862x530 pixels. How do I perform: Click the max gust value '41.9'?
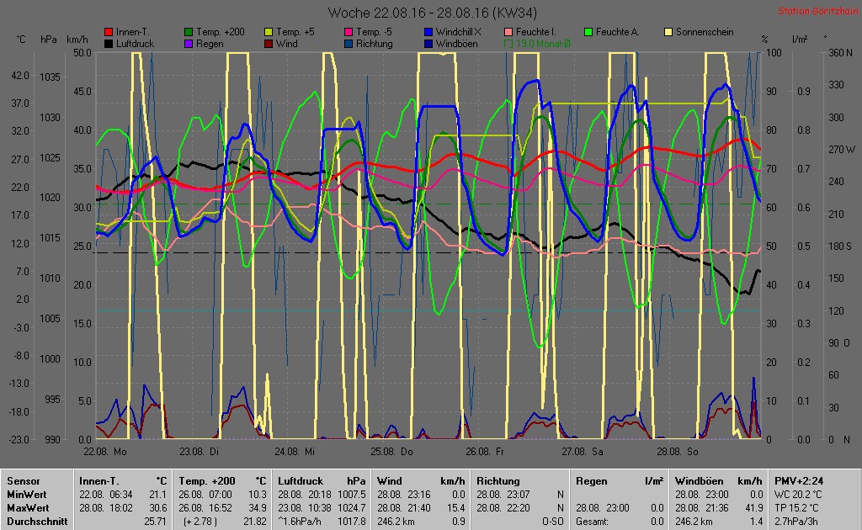point(754,508)
